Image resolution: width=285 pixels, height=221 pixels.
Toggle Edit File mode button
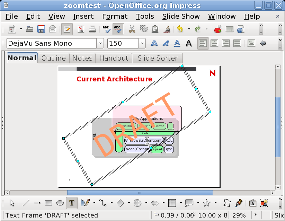(67, 29)
